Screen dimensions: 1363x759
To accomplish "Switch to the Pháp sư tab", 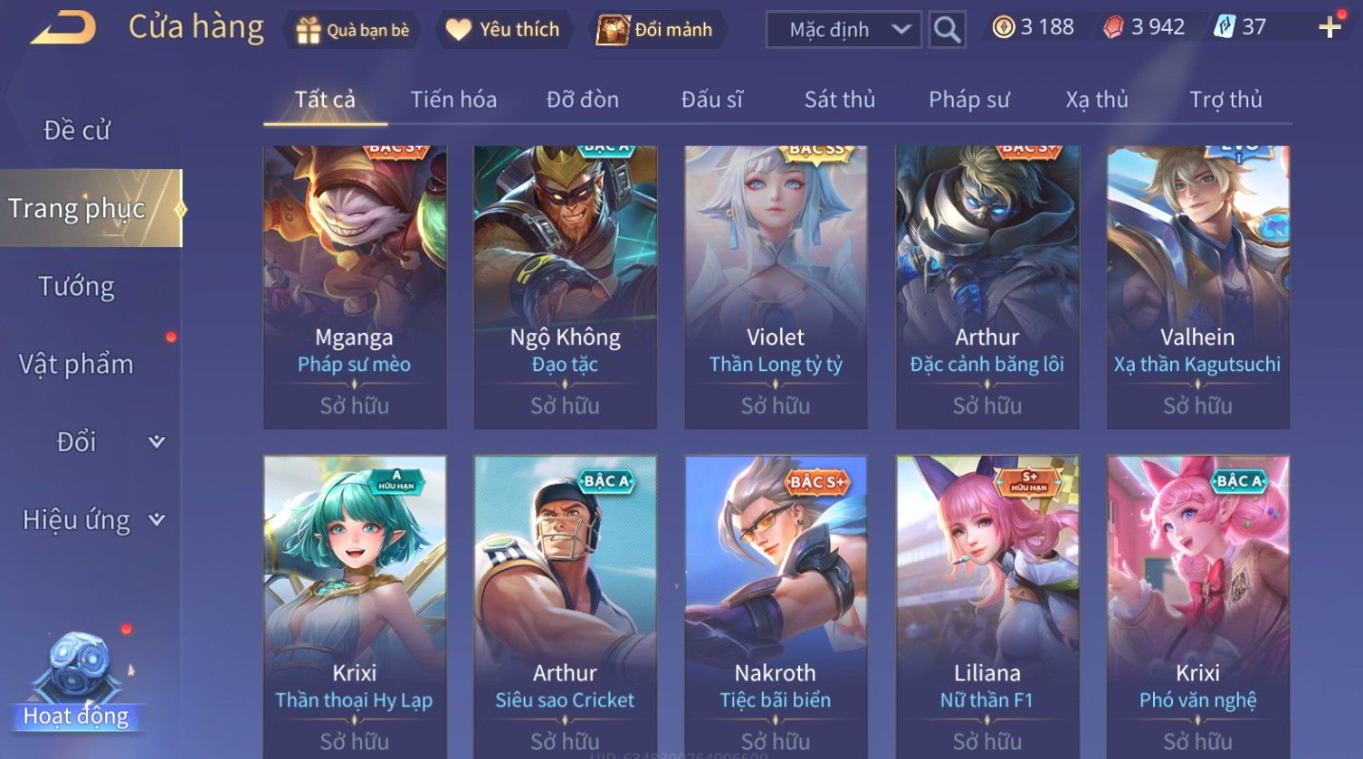I will point(968,100).
